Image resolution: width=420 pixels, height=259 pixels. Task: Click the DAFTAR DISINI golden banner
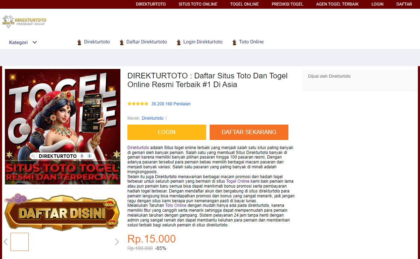(62, 212)
